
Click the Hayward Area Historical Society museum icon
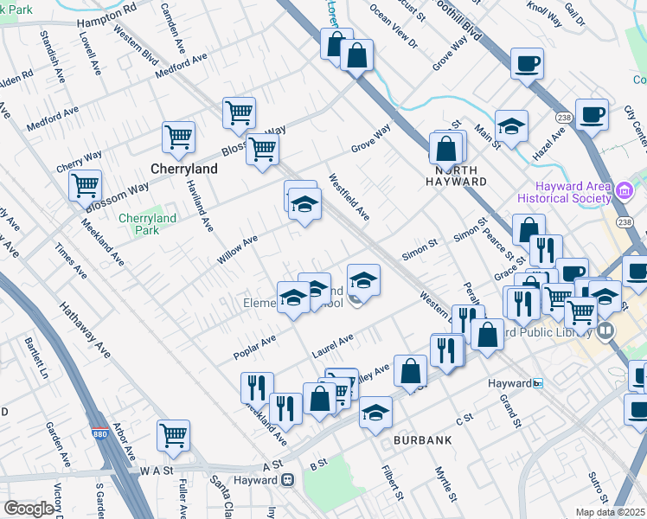tap(625, 189)
